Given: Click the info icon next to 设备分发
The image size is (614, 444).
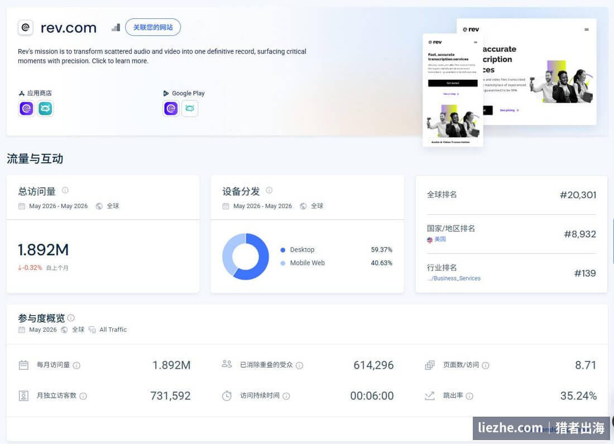Looking at the screenshot, I should pos(269,190).
